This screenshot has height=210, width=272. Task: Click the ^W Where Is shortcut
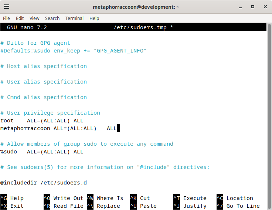(x=105, y=198)
